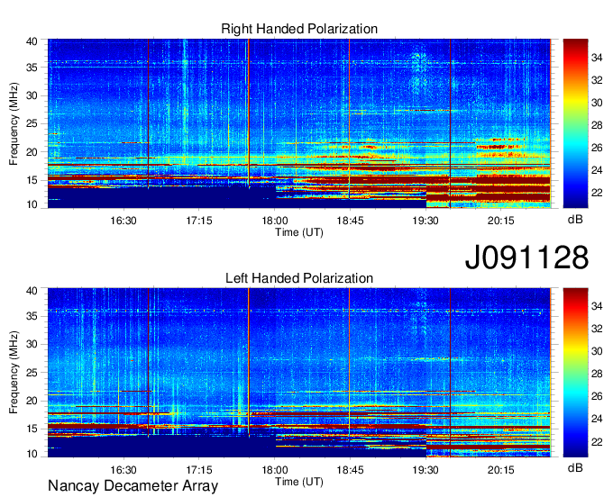
Task: Click the "26" label on the bottom colorbar
Action: pos(597,396)
